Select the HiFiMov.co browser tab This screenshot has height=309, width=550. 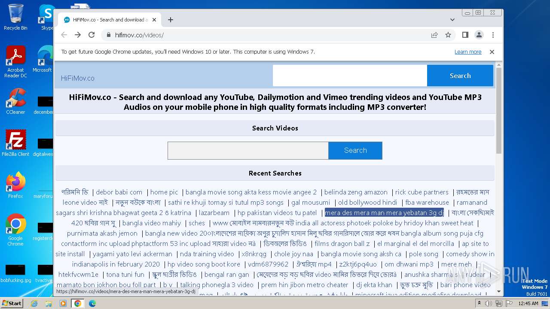110,20
